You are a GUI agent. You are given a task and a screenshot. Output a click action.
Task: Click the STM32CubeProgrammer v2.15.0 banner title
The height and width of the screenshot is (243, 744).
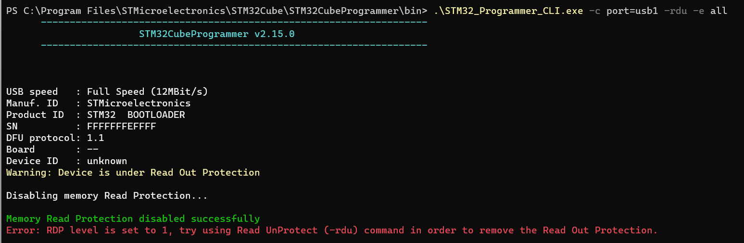click(216, 34)
